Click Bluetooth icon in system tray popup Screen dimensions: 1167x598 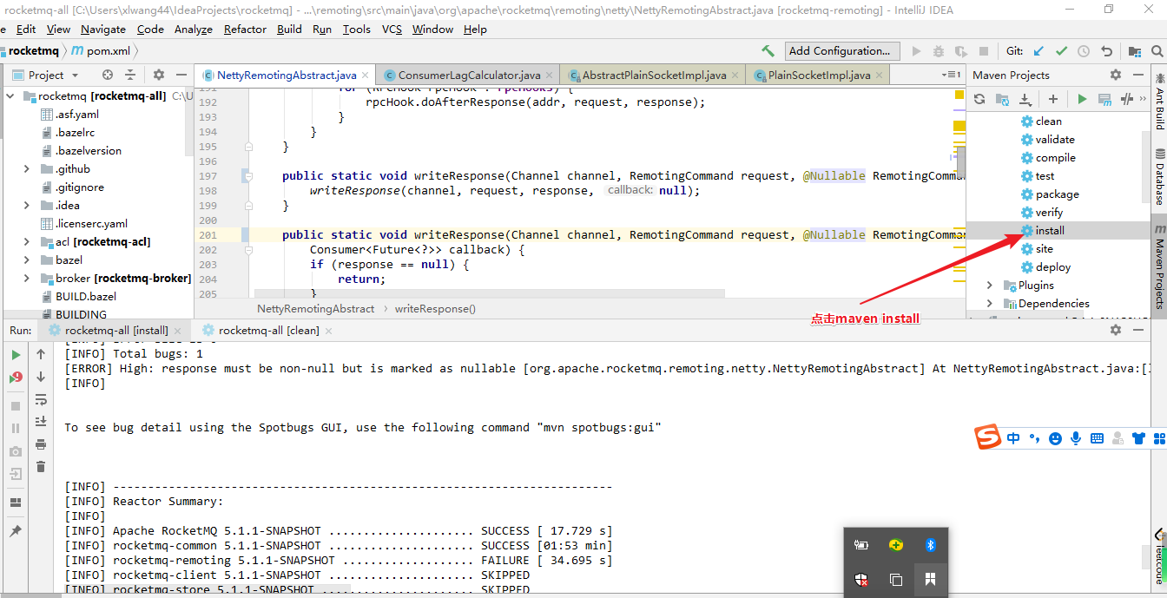point(930,545)
